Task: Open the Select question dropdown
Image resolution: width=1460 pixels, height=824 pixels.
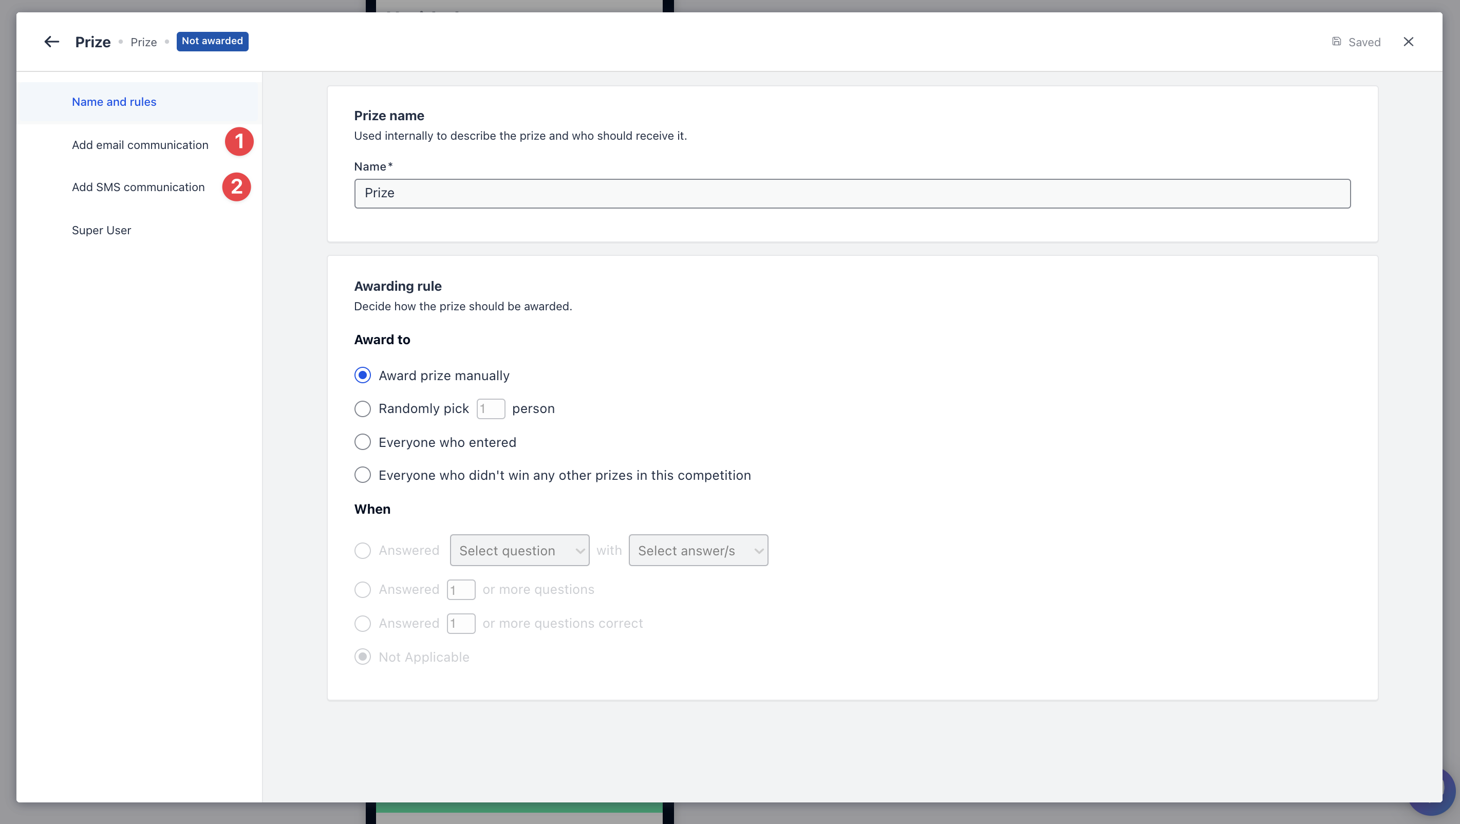Action: pyautogui.click(x=519, y=551)
